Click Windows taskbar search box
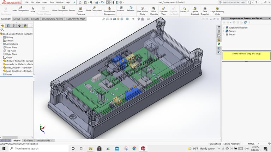 38,148
